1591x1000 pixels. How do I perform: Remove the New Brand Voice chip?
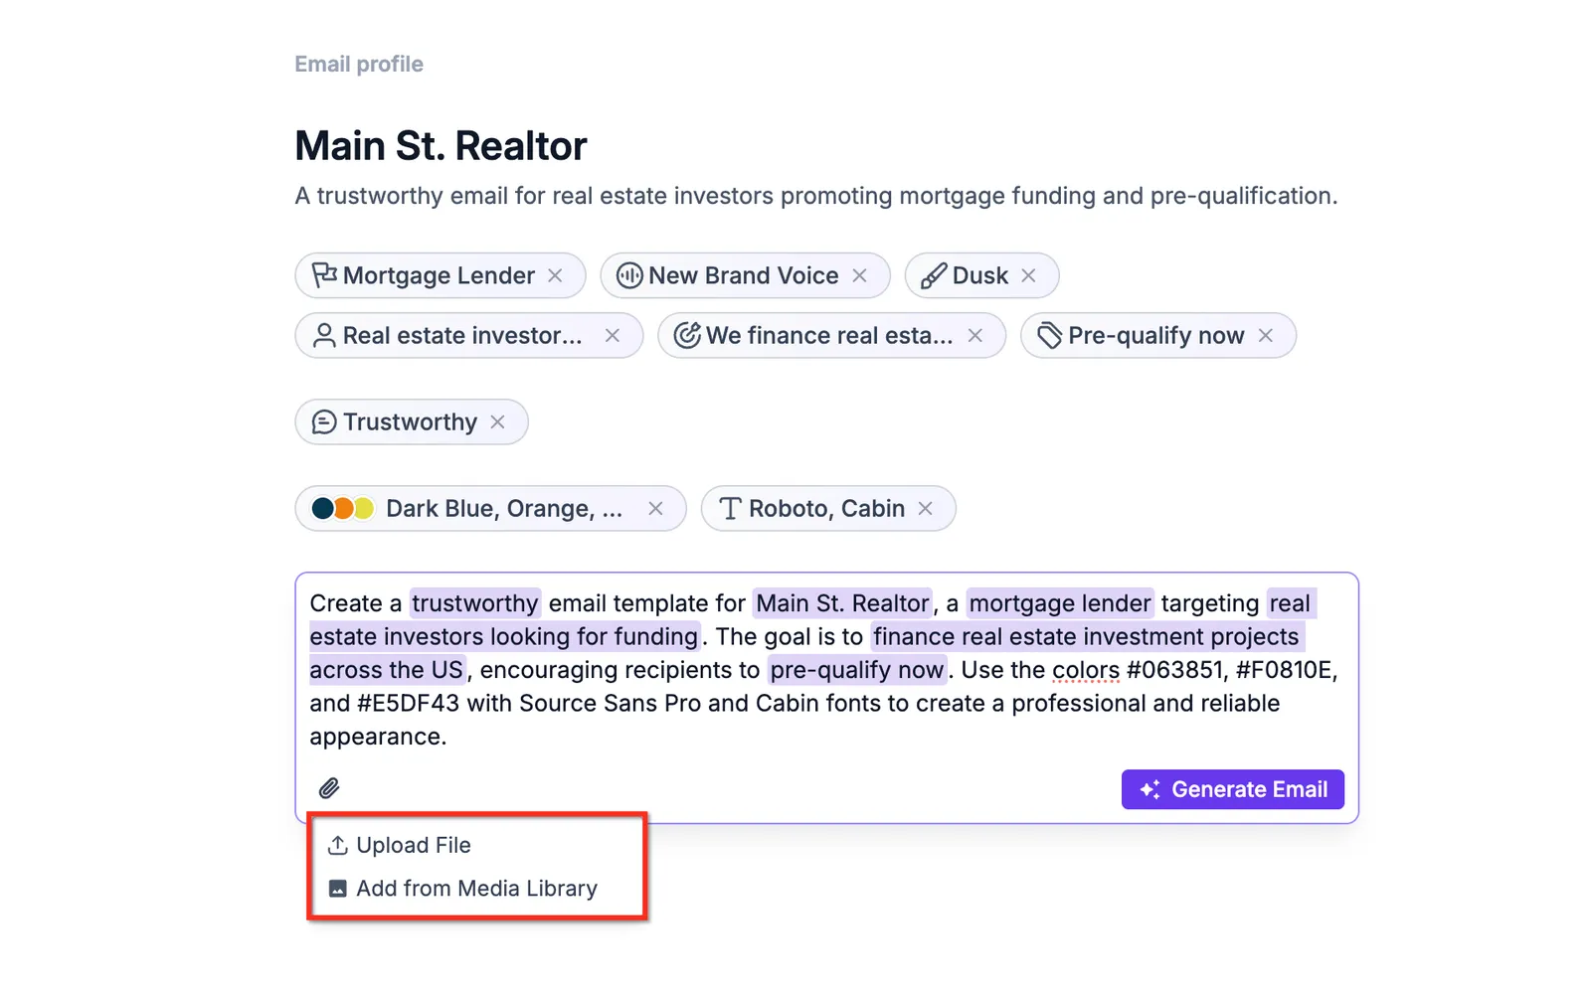click(x=860, y=275)
